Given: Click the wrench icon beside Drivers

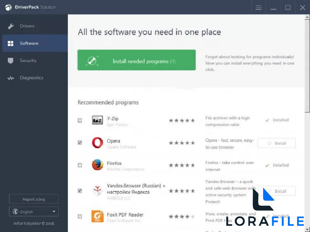Looking at the screenshot, I should 11,26.
